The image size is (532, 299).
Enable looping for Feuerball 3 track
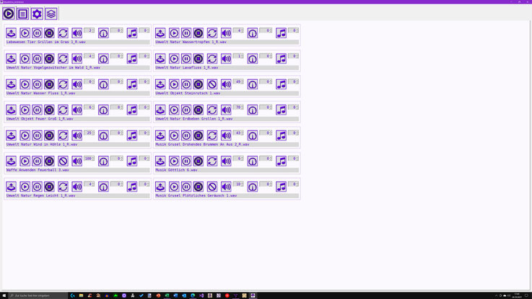pos(63,161)
